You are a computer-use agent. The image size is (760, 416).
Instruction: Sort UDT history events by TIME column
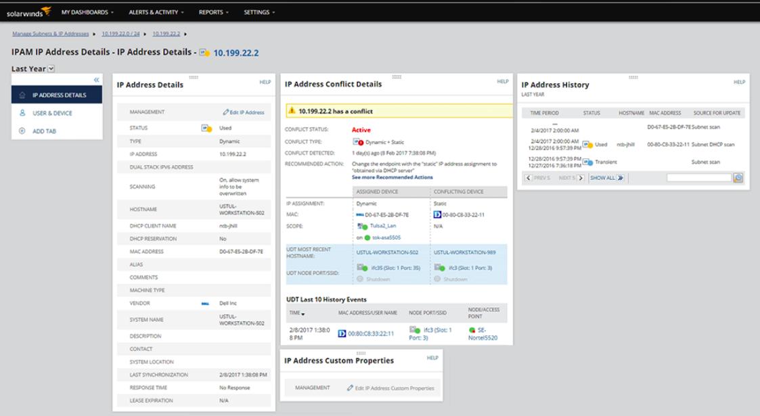point(297,313)
